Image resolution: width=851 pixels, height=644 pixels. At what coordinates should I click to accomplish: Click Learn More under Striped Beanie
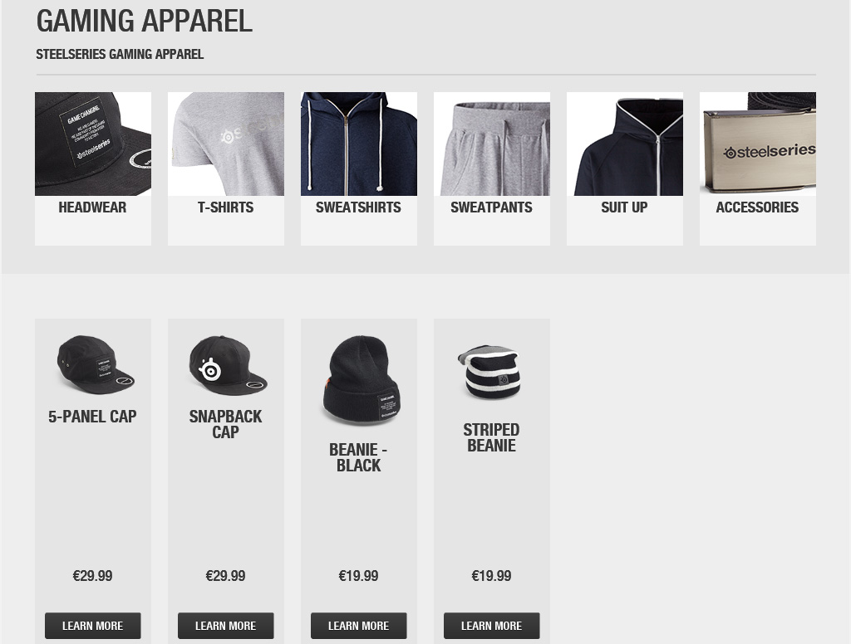pos(492,626)
